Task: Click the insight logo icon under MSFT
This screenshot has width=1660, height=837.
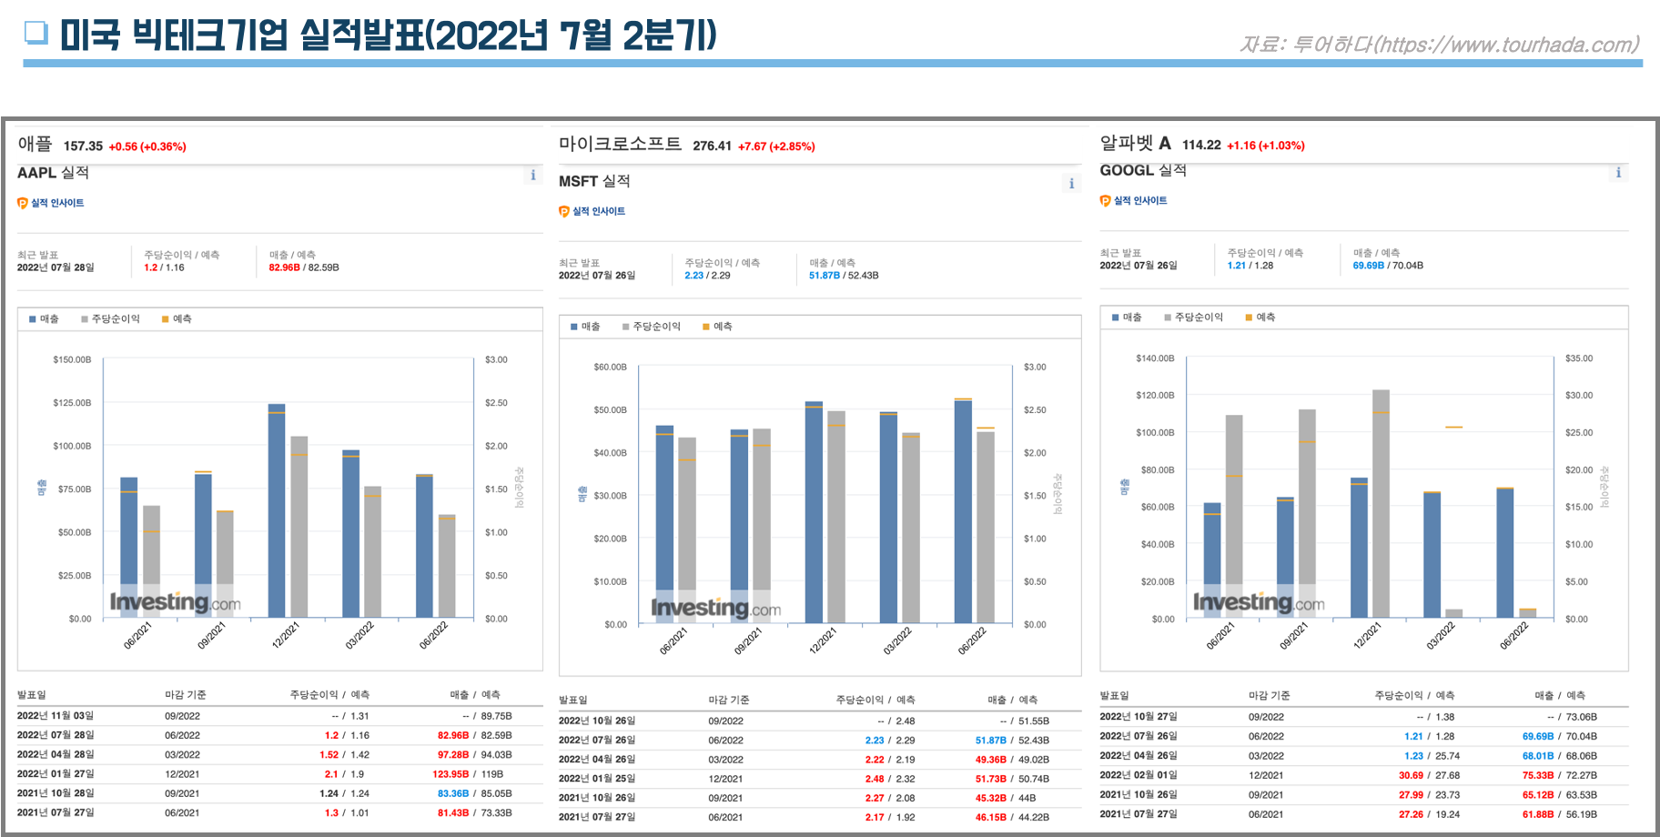Action: [564, 211]
